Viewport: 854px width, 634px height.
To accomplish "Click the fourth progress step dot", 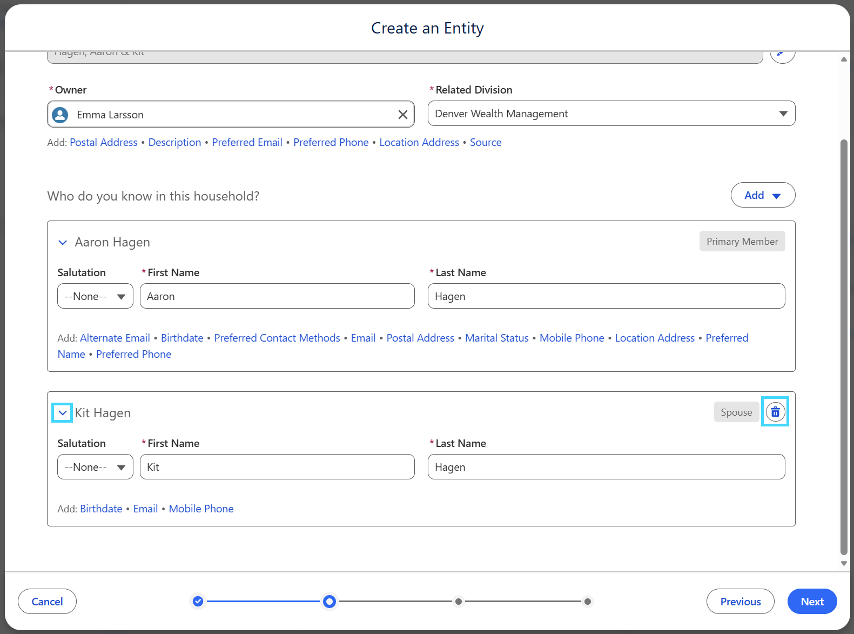I will point(588,602).
